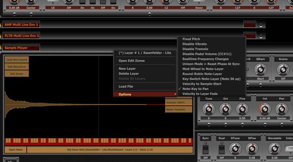Turn the Tune knob in Sample Player

(x=209, y=109)
